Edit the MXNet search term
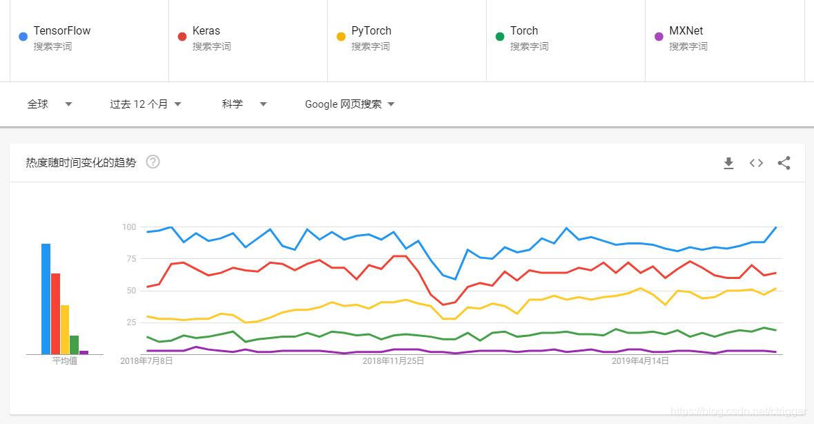The width and height of the screenshot is (814, 424). pyautogui.click(x=686, y=30)
